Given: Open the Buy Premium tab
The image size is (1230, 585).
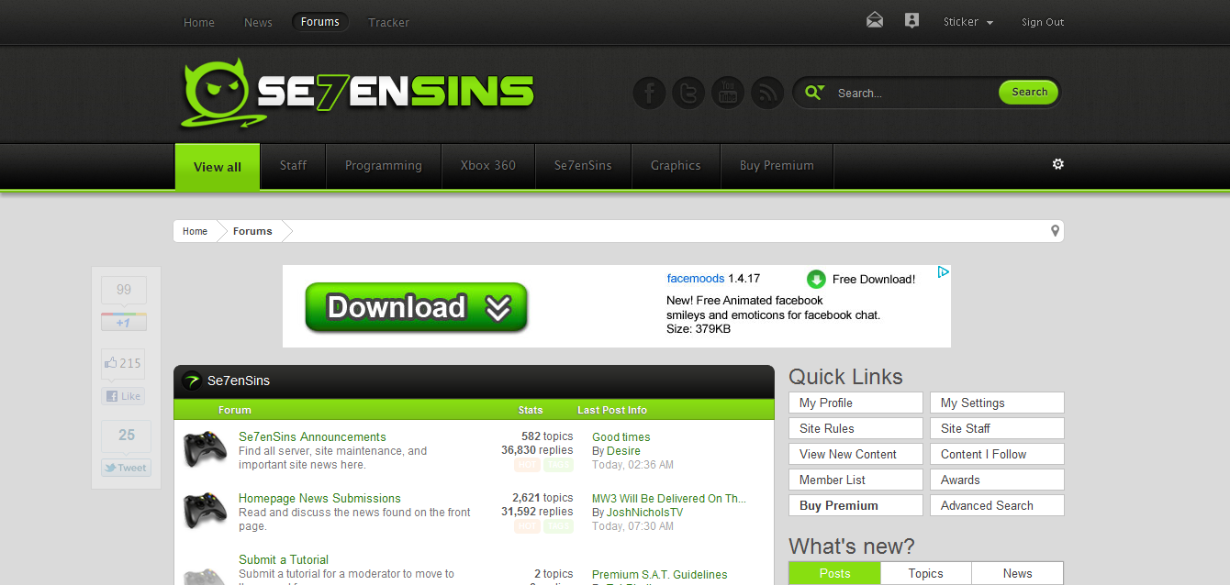Looking at the screenshot, I should click(777, 166).
